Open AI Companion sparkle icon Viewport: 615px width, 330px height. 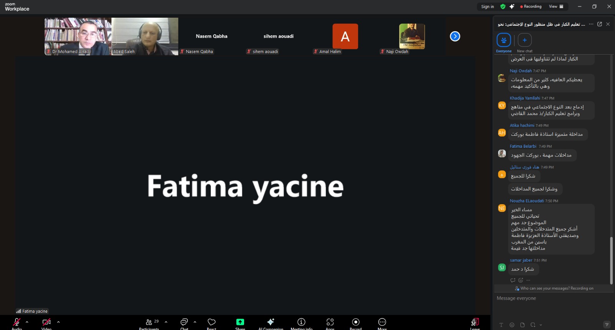[271, 322]
